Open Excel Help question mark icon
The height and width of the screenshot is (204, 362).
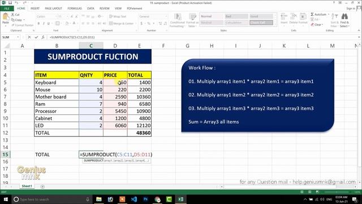(x=334, y=3)
